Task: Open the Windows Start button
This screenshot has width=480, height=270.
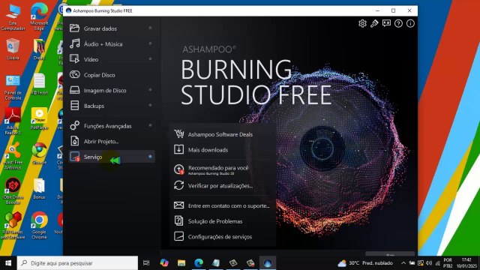Action: pos(8,263)
